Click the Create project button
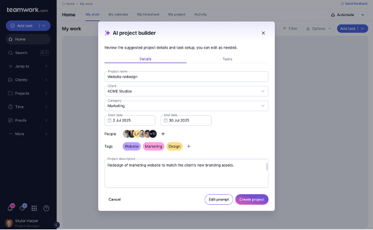The width and height of the screenshot is (373, 230). click(x=252, y=199)
